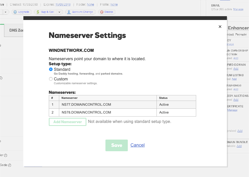Viewport: 249px width, 177px height.
Task: Click the Buy & Sell dollar icon
Action: 38,12
